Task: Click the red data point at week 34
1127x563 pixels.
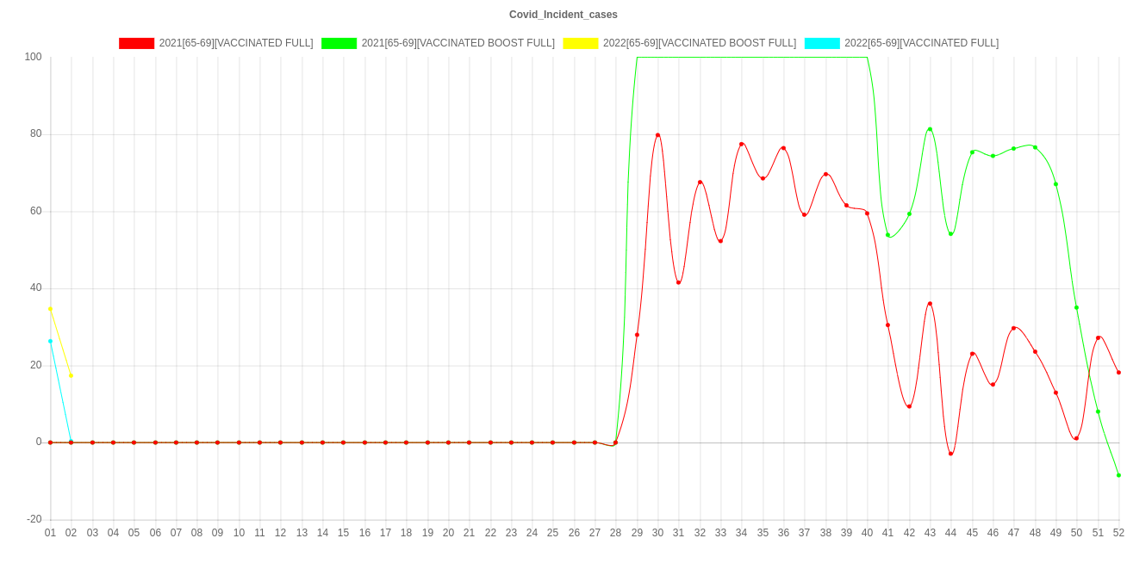Action: coord(741,144)
